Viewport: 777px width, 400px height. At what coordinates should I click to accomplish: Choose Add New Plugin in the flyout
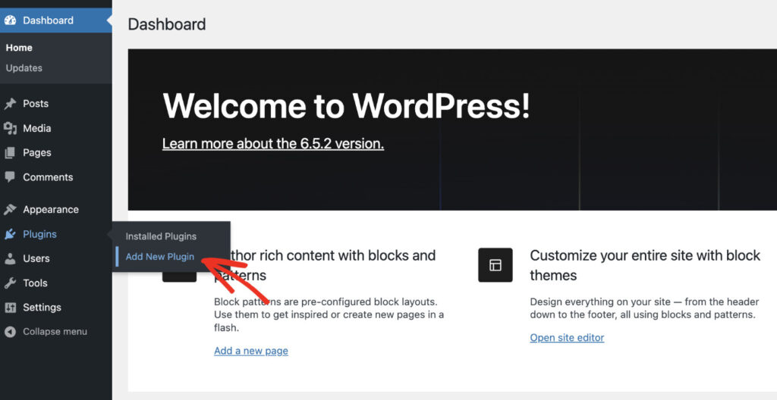click(160, 256)
